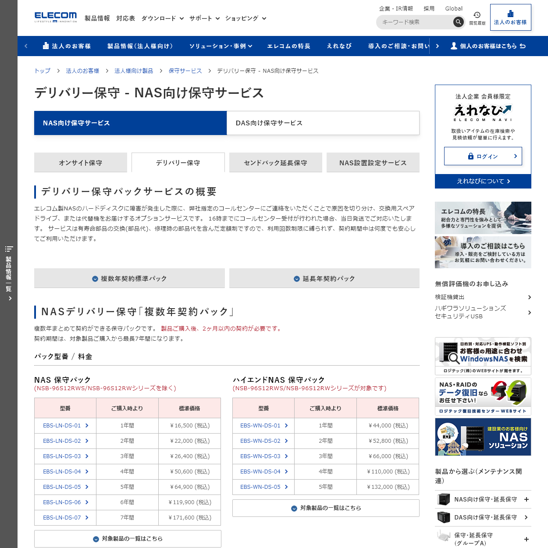Click the ELECOM logo
Image resolution: width=548 pixels, height=548 pixels.
point(56,17)
